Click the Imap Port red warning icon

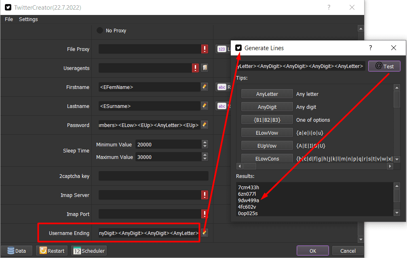[x=205, y=214]
